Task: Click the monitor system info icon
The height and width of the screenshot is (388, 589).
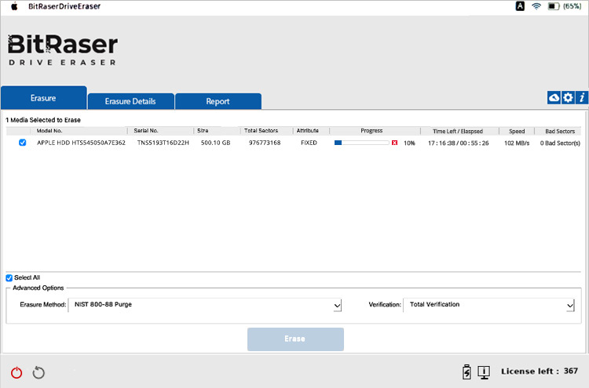Action: coord(484,372)
